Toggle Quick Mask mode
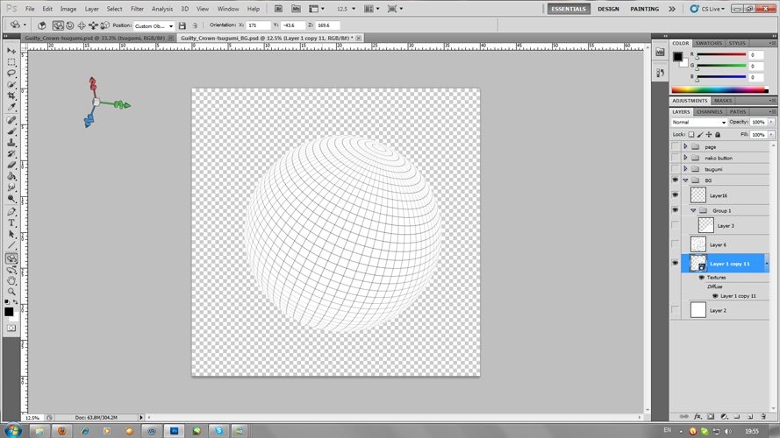This screenshot has width=780, height=438. (x=11, y=328)
